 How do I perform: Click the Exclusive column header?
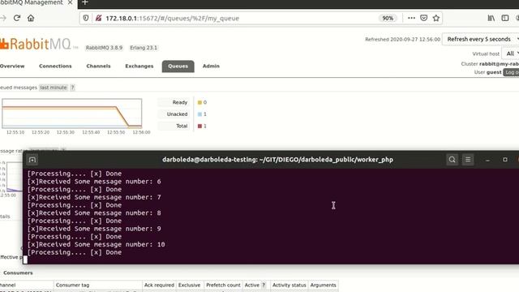pyautogui.click(x=189, y=285)
